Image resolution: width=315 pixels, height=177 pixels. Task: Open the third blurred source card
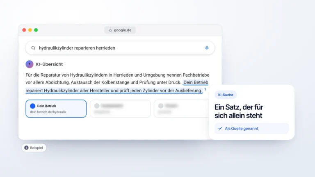(181, 109)
